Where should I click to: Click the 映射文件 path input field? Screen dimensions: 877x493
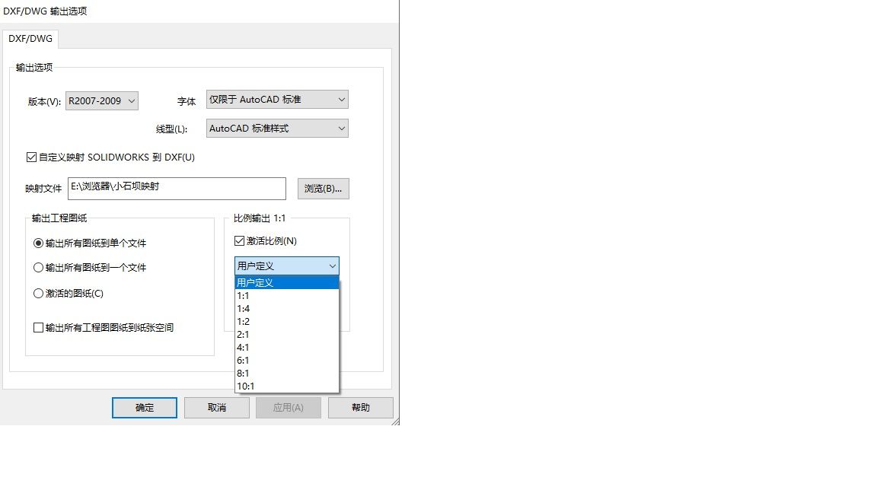[x=176, y=188]
